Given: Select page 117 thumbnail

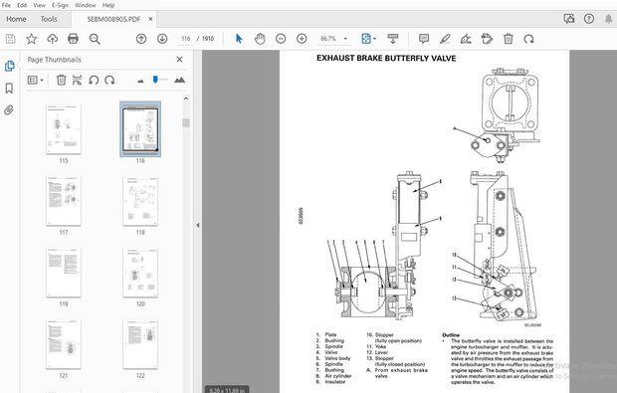Looking at the screenshot, I should coord(64,201).
